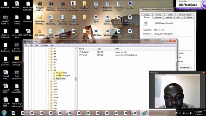Select the U2000 Client desktop icon
The image size is (206, 116).
click(96, 33)
